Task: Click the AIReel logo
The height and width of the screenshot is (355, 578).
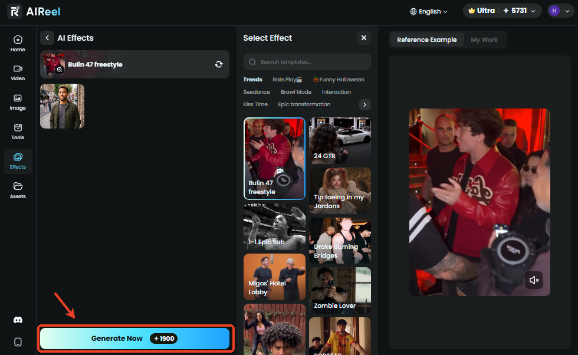Action: [34, 11]
